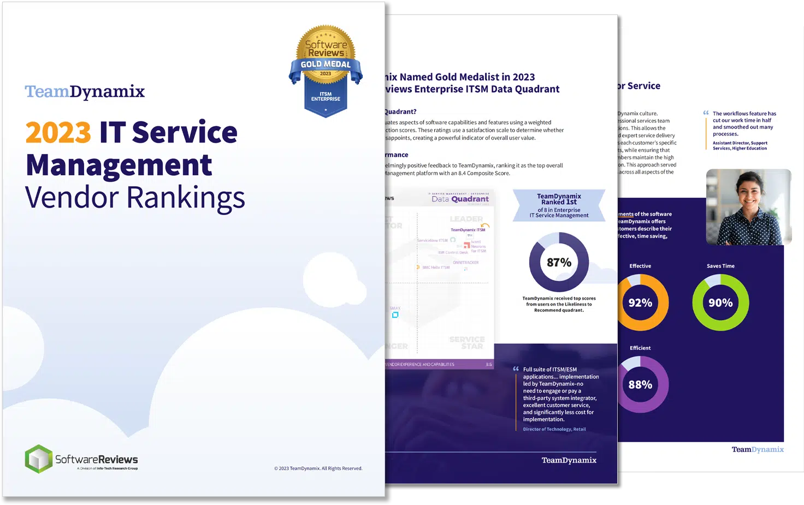The width and height of the screenshot is (804, 505).
Task: Click the TeamDynamix logo at bottom right page
Action: pos(757,449)
